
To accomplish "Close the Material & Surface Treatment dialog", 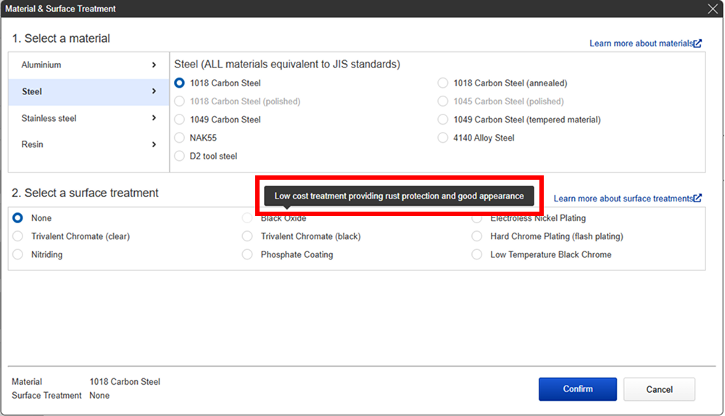I will [712, 9].
